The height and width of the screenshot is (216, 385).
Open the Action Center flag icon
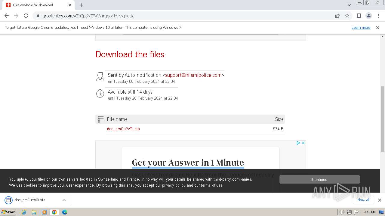click(356, 212)
